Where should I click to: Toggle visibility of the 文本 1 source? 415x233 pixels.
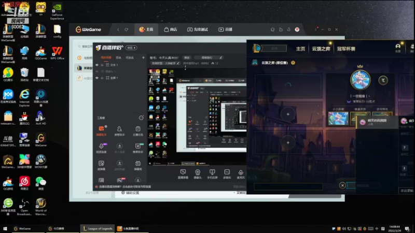(x=97, y=65)
